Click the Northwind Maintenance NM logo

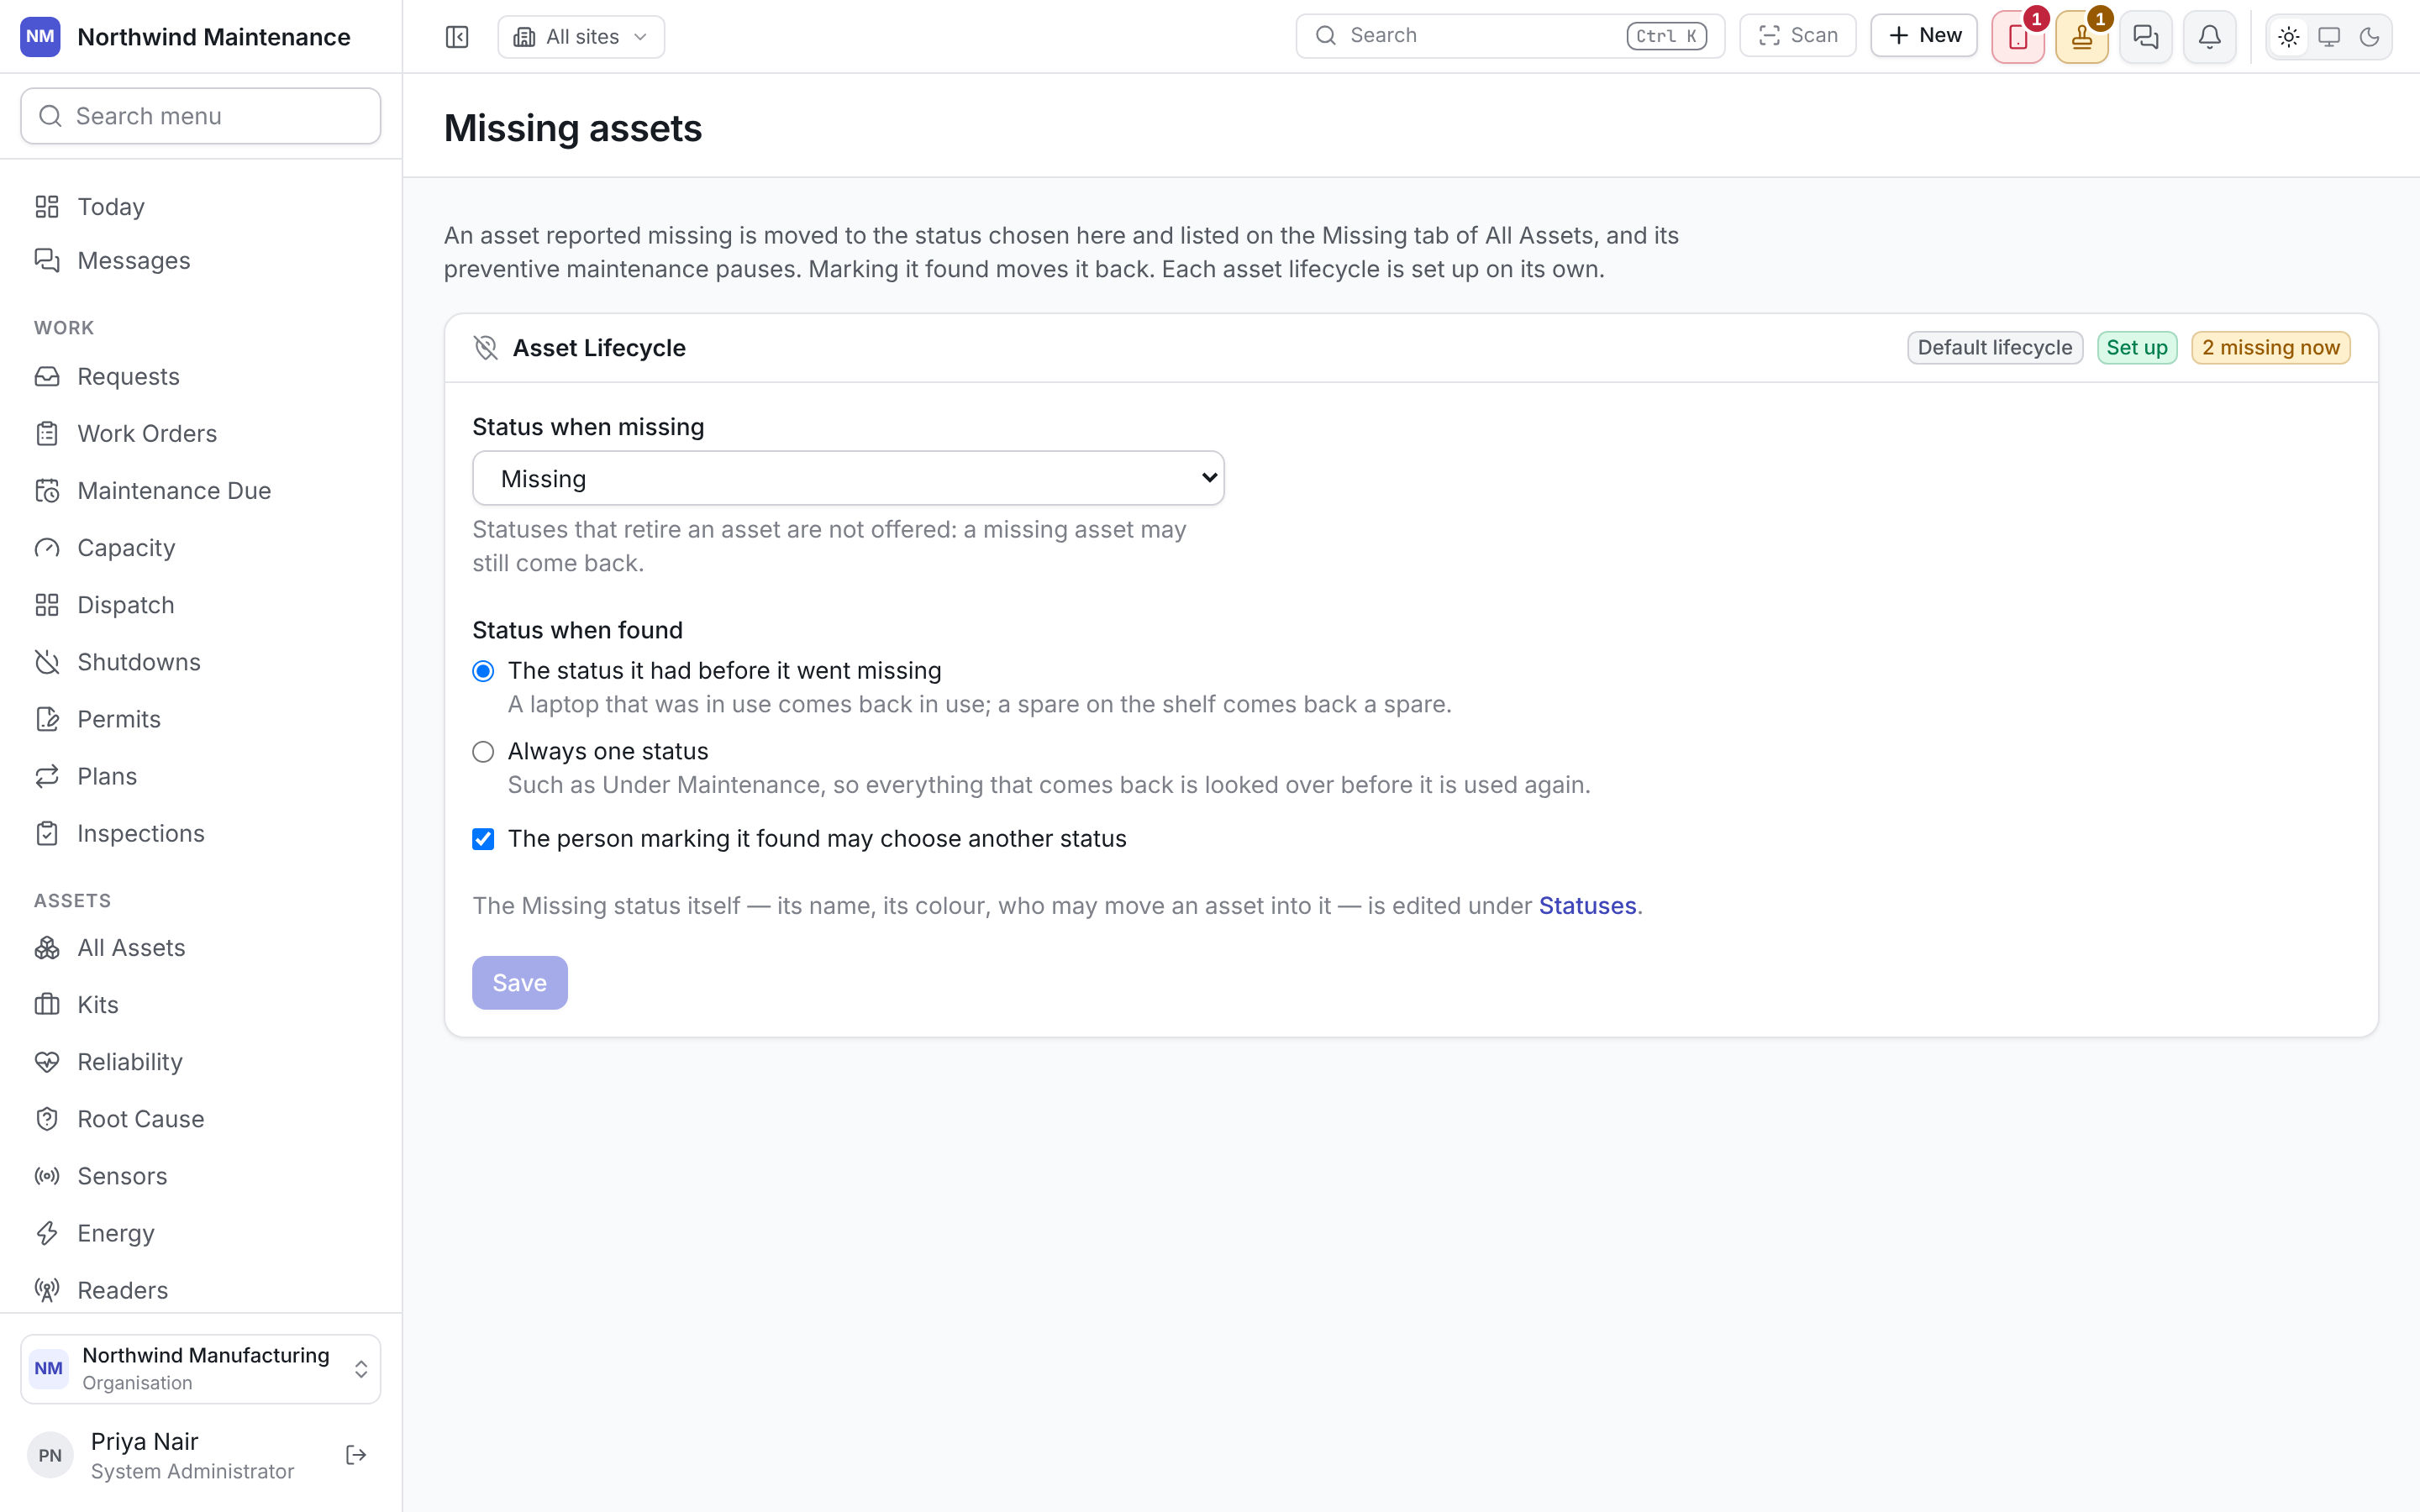40,37
